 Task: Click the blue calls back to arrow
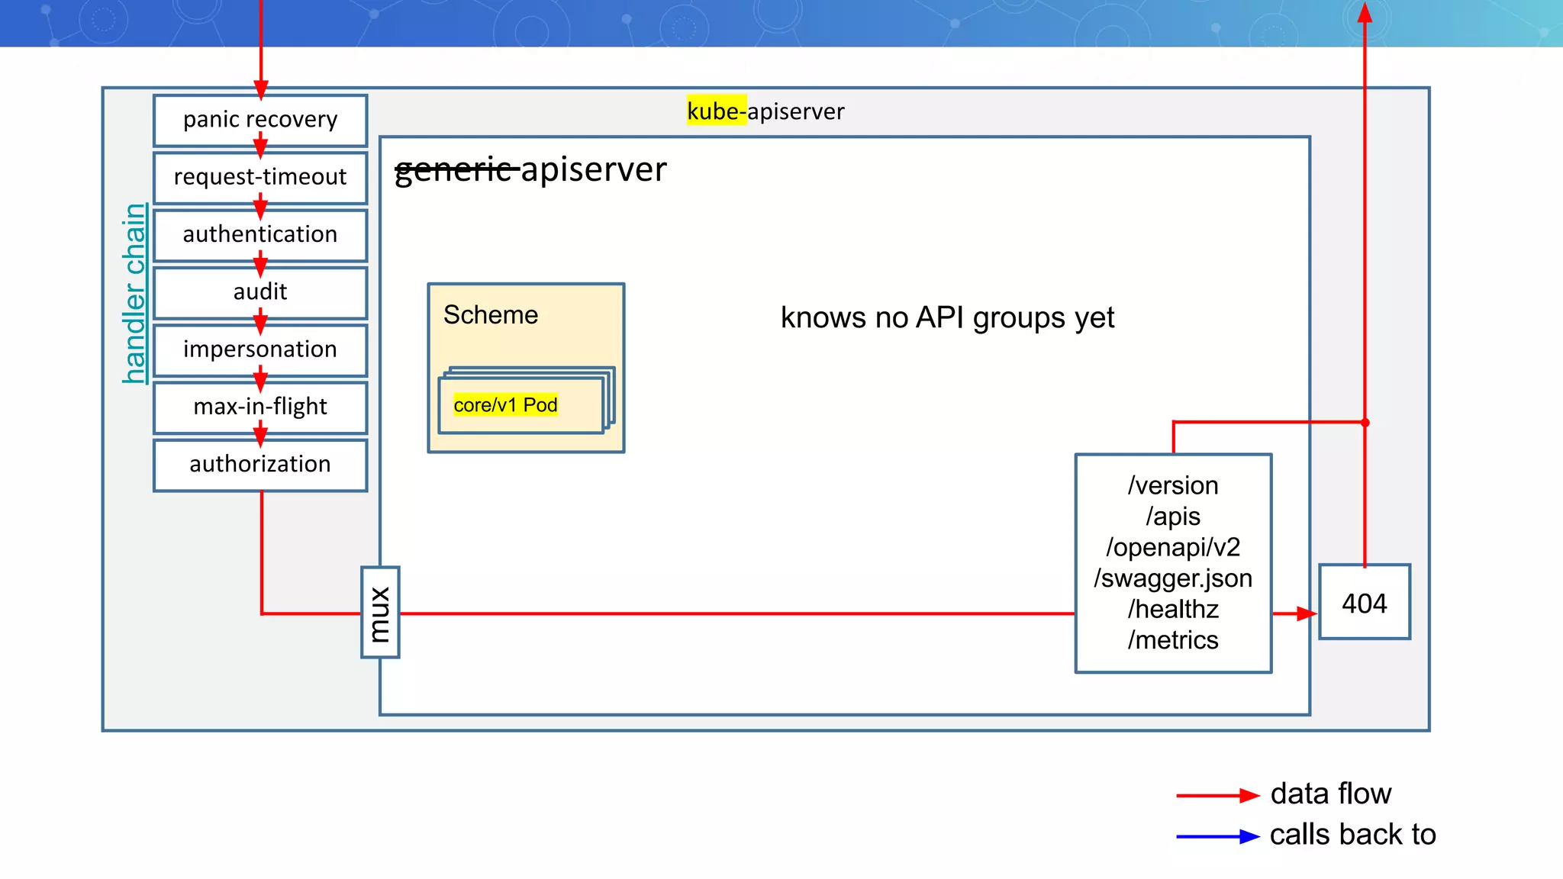1217,837
